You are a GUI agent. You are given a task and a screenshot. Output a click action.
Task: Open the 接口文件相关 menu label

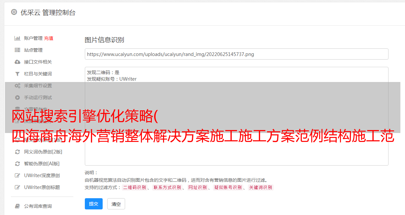38,62
